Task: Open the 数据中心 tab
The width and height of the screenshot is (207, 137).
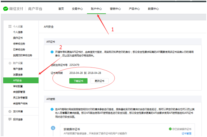Action: point(153,9)
